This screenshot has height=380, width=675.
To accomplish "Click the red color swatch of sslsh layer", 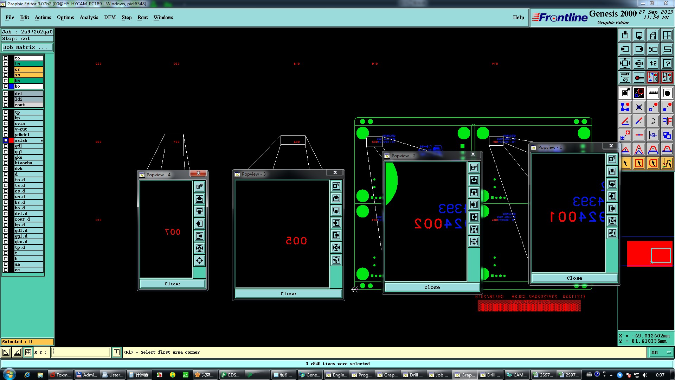I will [12, 140].
